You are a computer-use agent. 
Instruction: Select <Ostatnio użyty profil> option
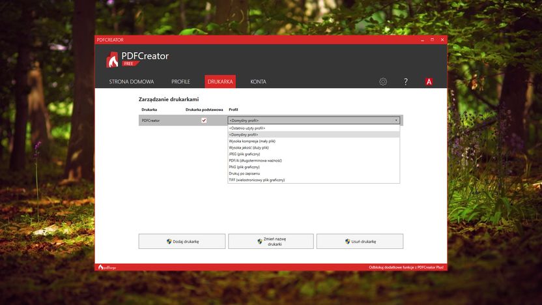pos(313,128)
